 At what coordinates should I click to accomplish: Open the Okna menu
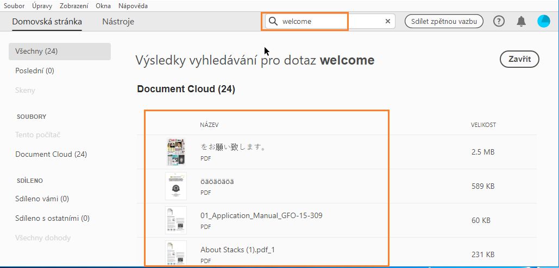(x=103, y=6)
